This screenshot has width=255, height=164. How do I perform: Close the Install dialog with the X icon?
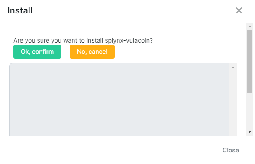239,10
